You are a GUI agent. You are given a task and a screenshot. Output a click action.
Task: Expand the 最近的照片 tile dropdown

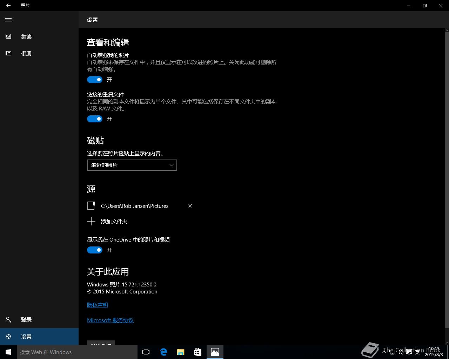click(132, 165)
